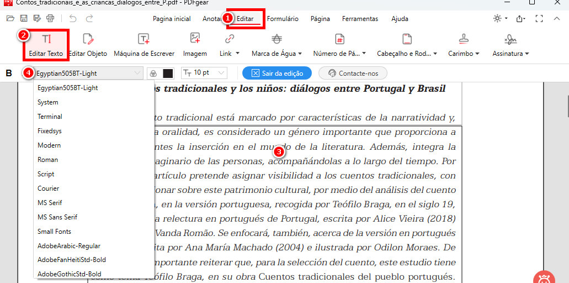569x283 pixels.
Task: Pick the Script font
Action: pos(94,174)
